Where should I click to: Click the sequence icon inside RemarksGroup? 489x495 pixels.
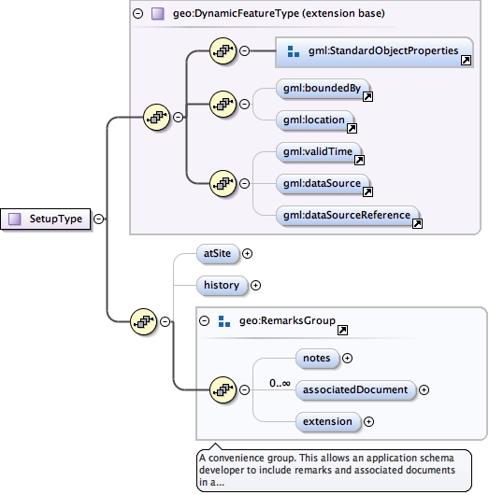[223, 390]
